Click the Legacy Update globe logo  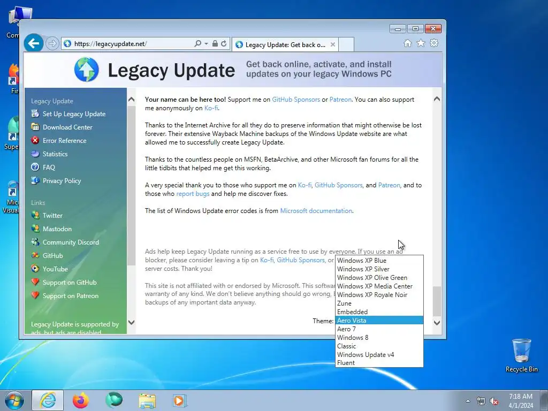(x=86, y=70)
